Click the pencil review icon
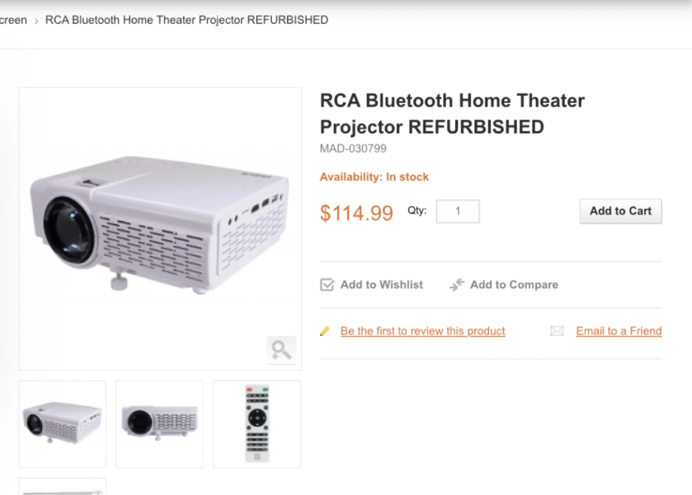The image size is (692, 495). tap(325, 331)
